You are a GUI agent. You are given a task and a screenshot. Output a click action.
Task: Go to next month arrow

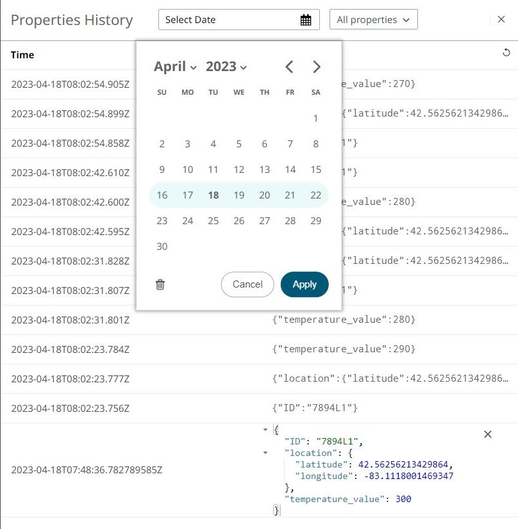click(x=316, y=67)
